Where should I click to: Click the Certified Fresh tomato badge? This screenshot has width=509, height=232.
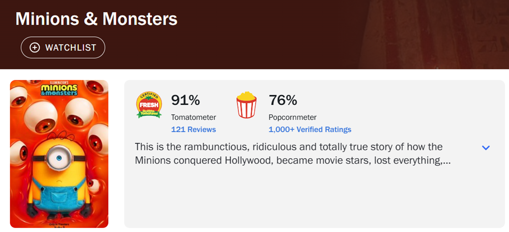[x=149, y=105]
